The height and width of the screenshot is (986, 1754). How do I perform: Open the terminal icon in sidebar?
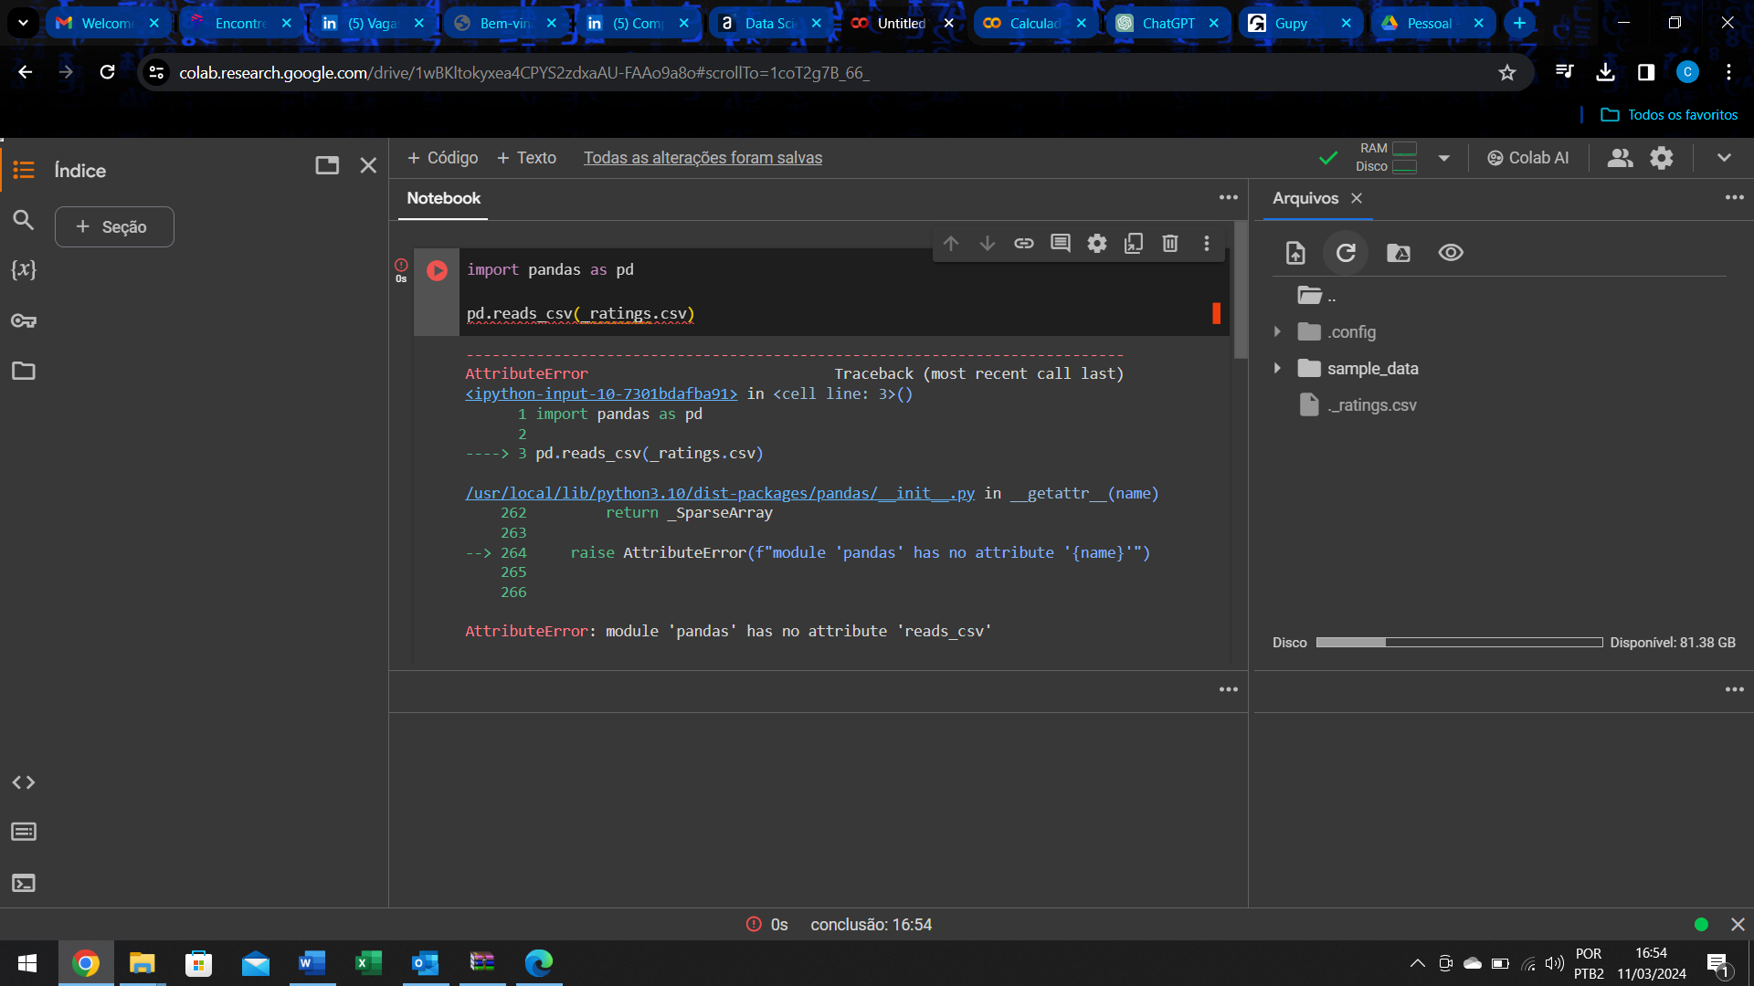24,883
